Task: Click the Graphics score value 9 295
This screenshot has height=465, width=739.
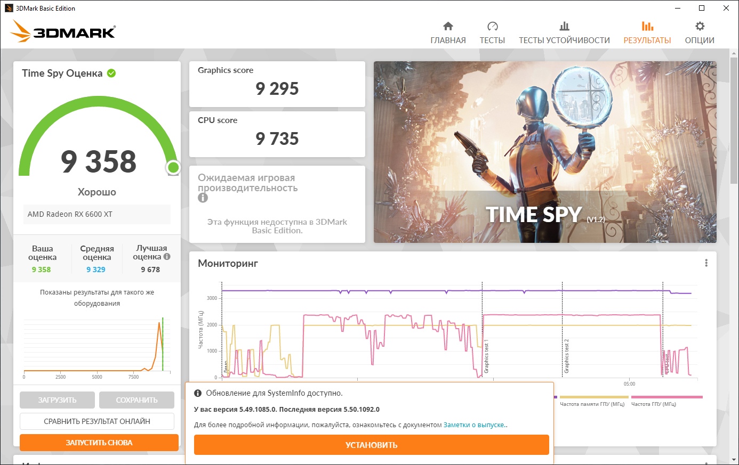Action: 277,89
